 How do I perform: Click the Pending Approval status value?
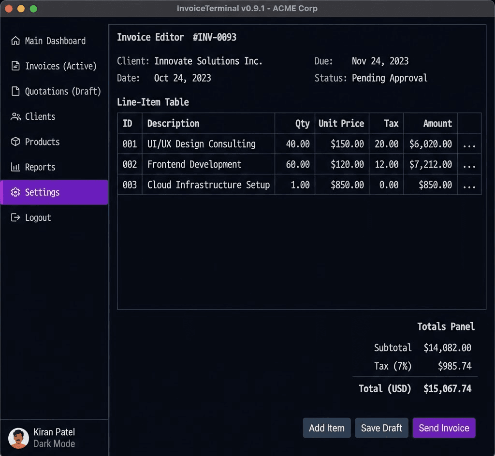pos(390,78)
